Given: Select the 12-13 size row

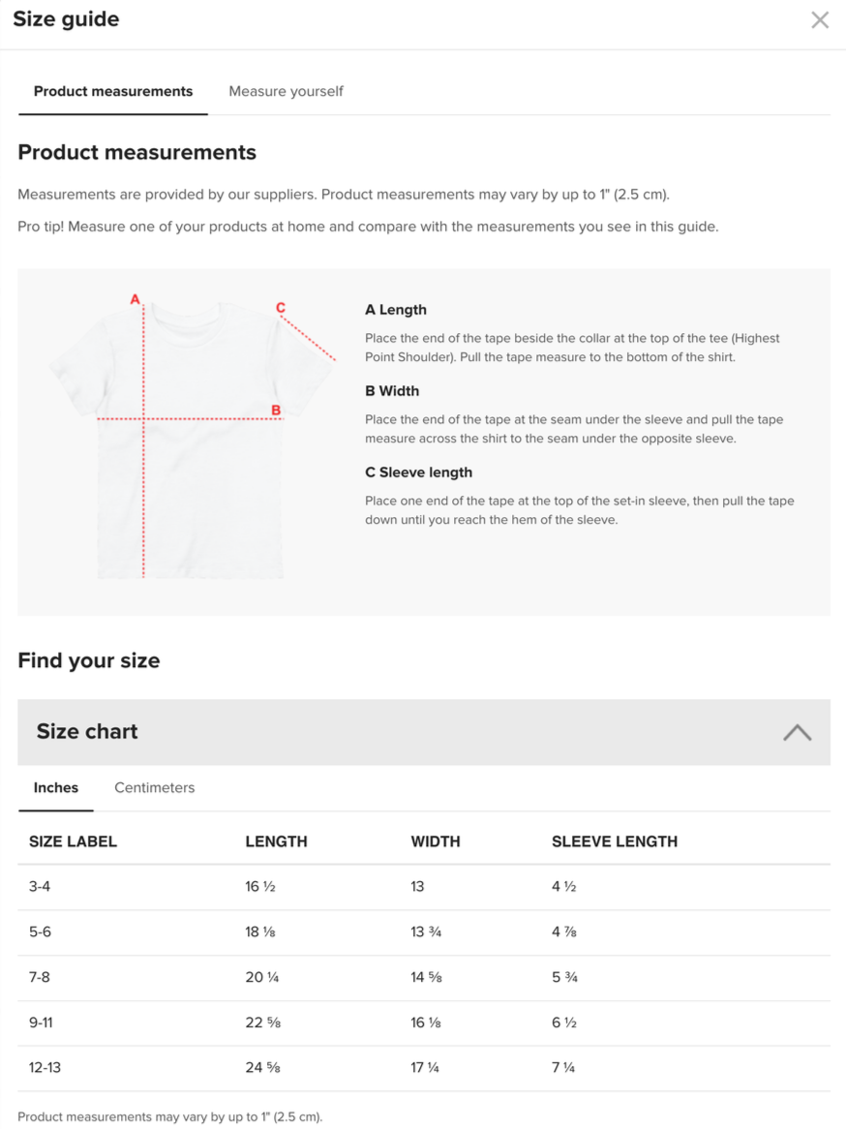Looking at the screenshot, I should [x=423, y=1068].
